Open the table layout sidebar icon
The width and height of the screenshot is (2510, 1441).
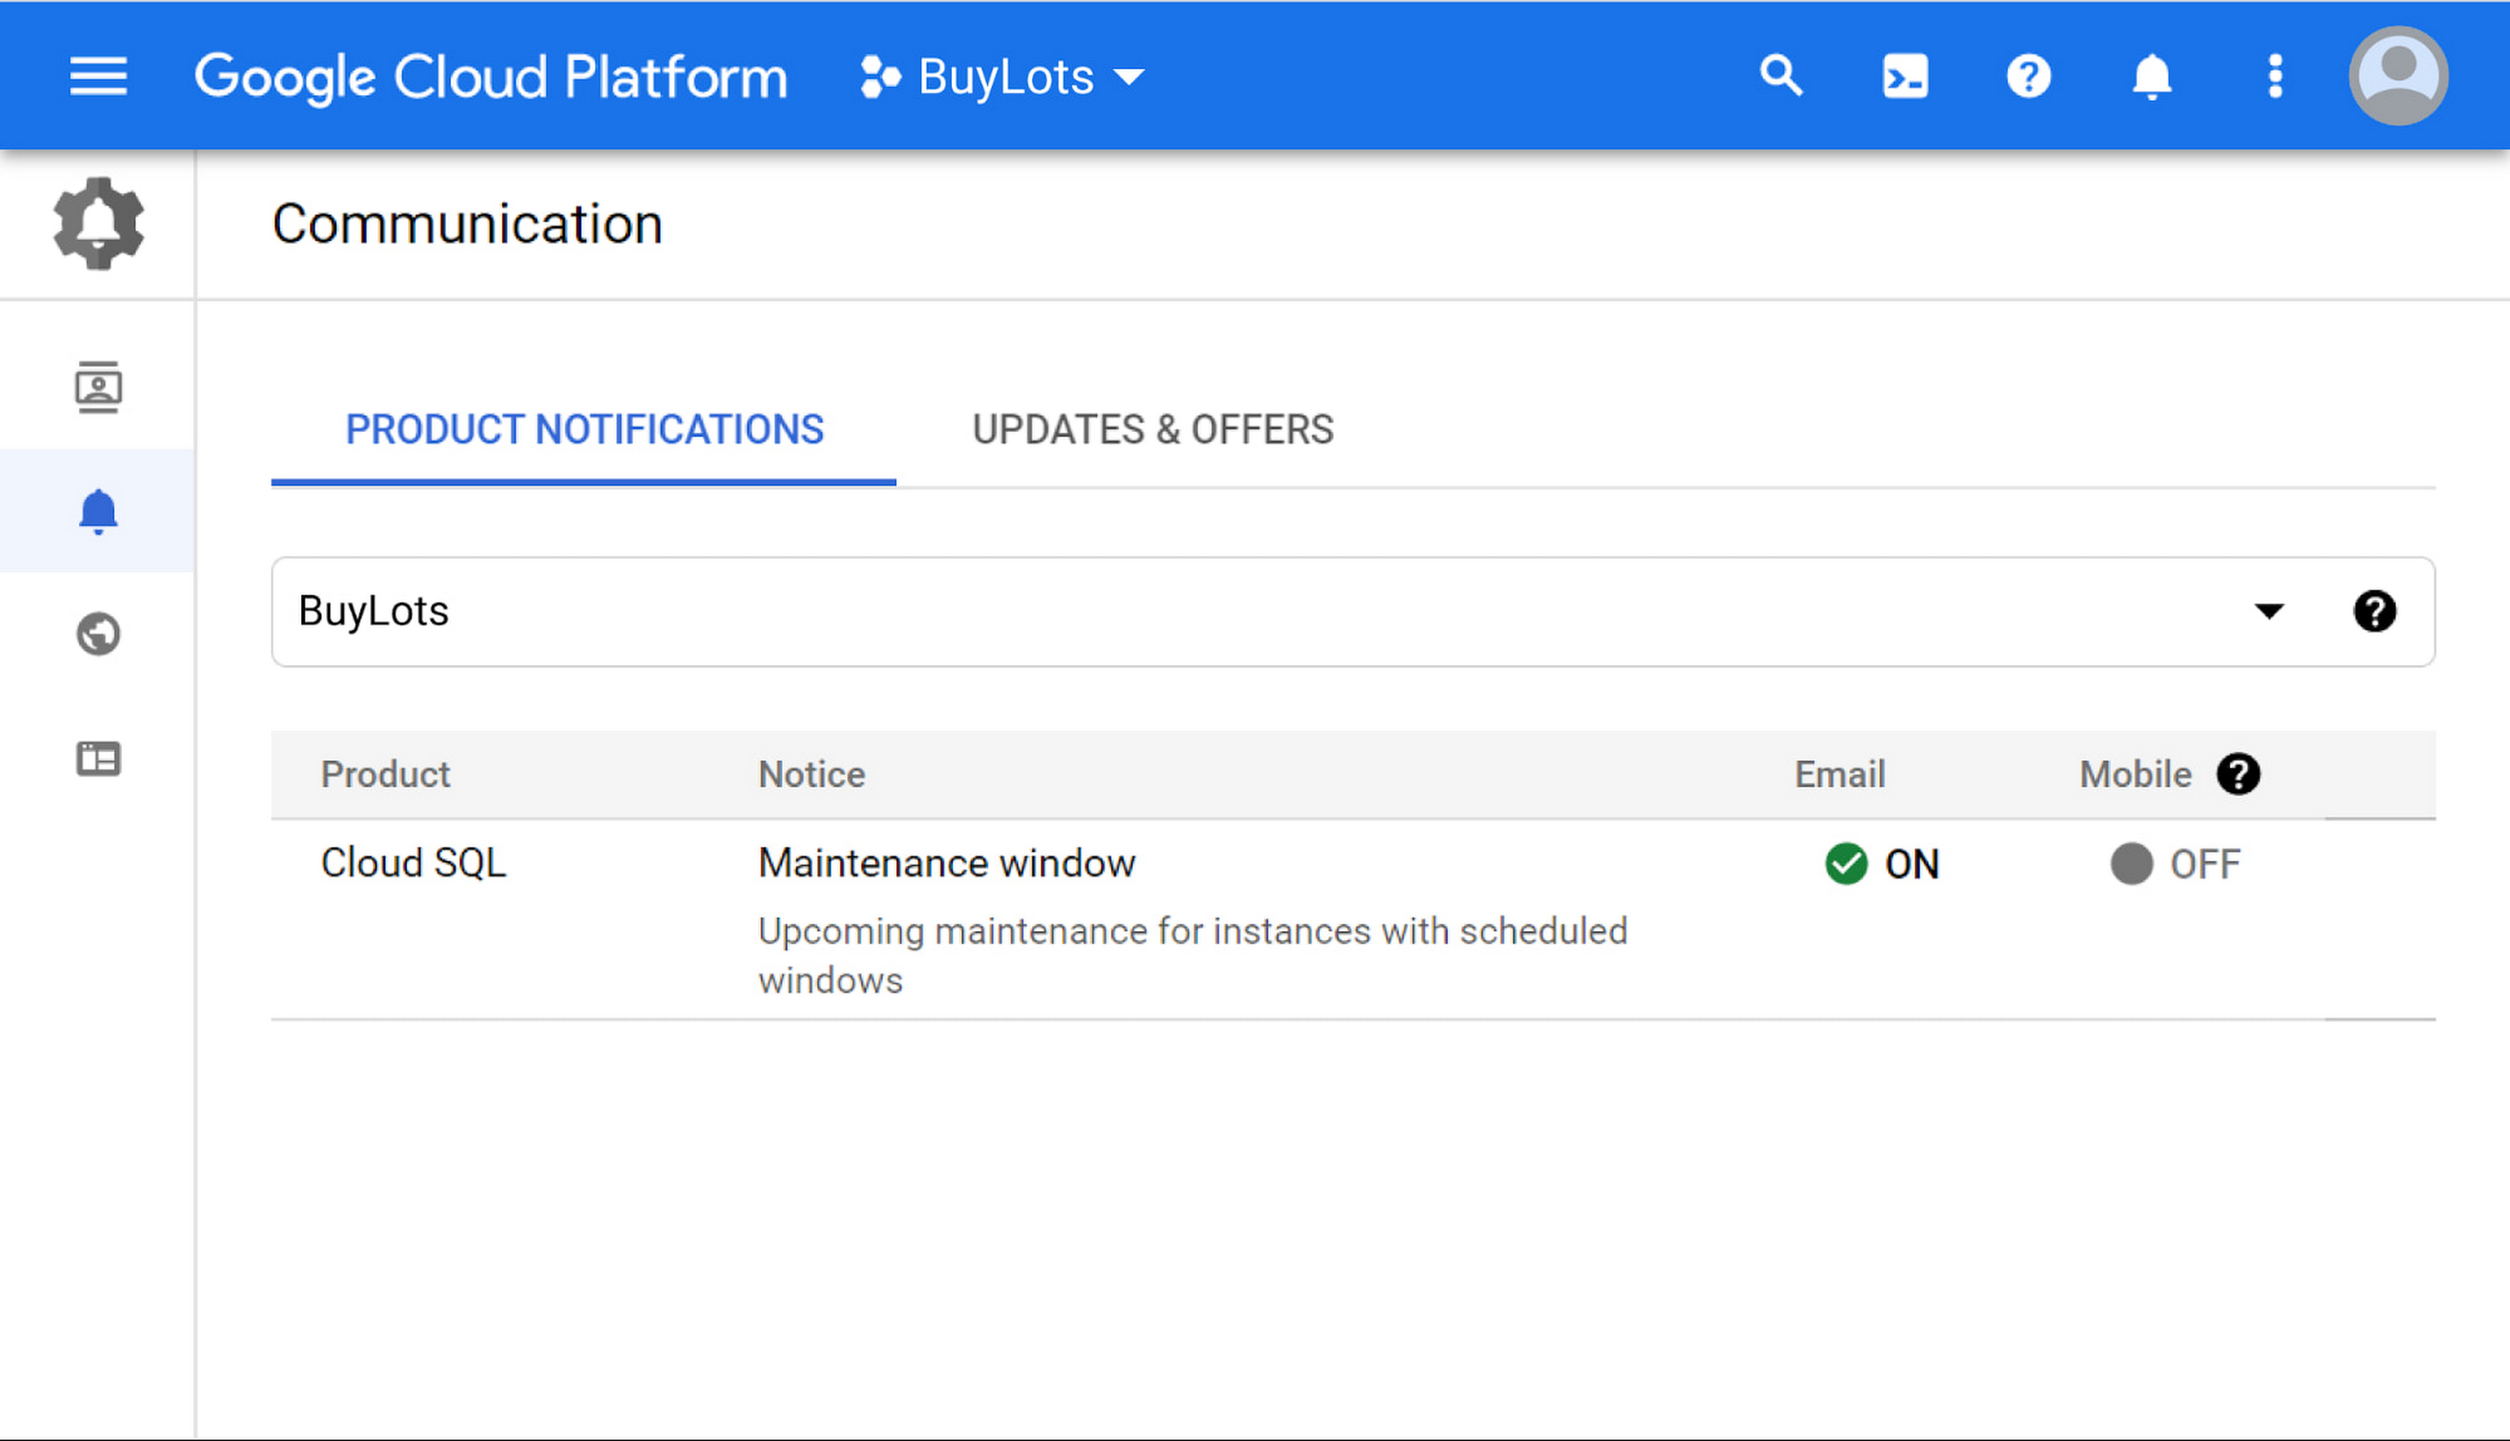pos(98,759)
